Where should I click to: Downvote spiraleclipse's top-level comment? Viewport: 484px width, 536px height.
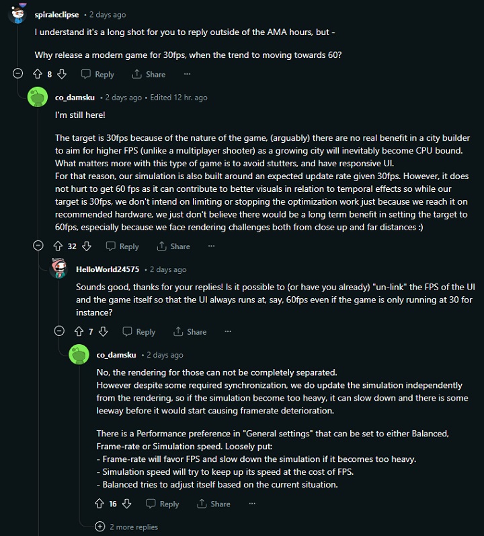tap(61, 74)
